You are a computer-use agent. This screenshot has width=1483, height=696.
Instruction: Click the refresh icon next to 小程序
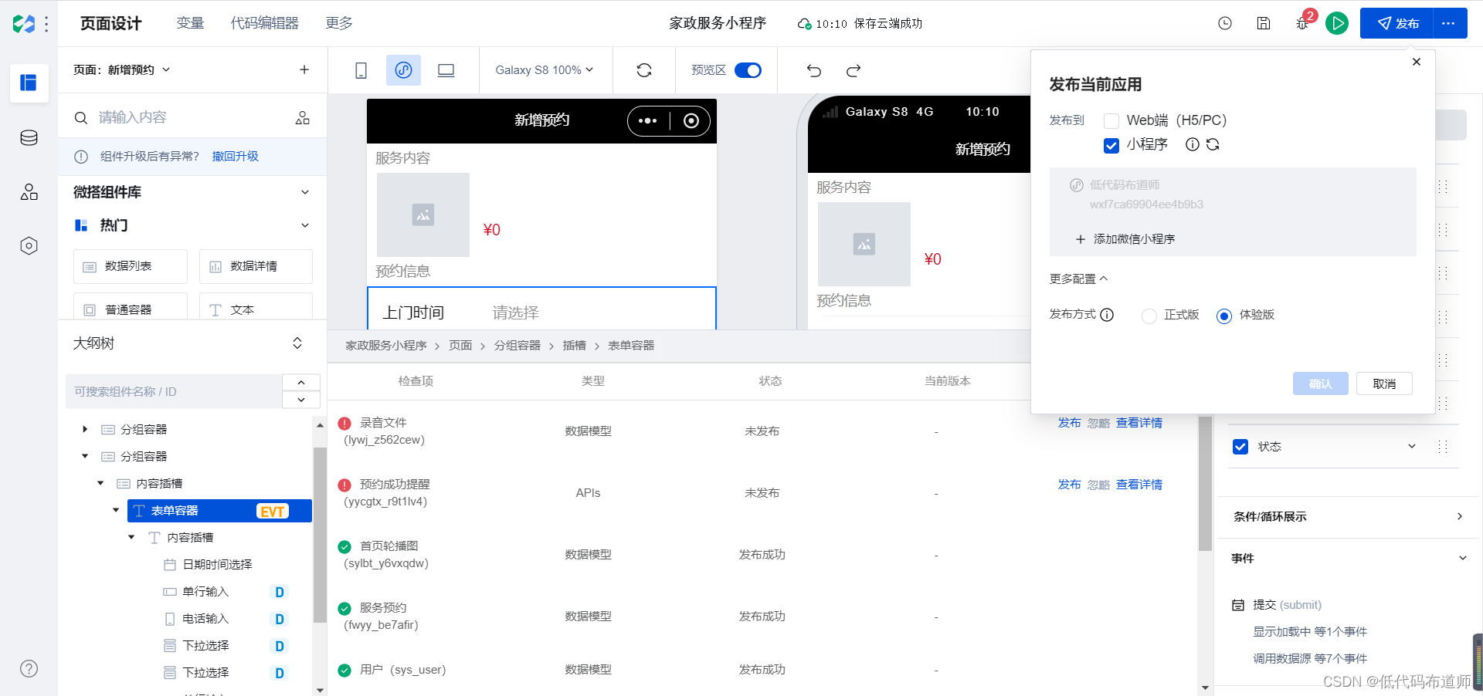[x=1213, y=144]
